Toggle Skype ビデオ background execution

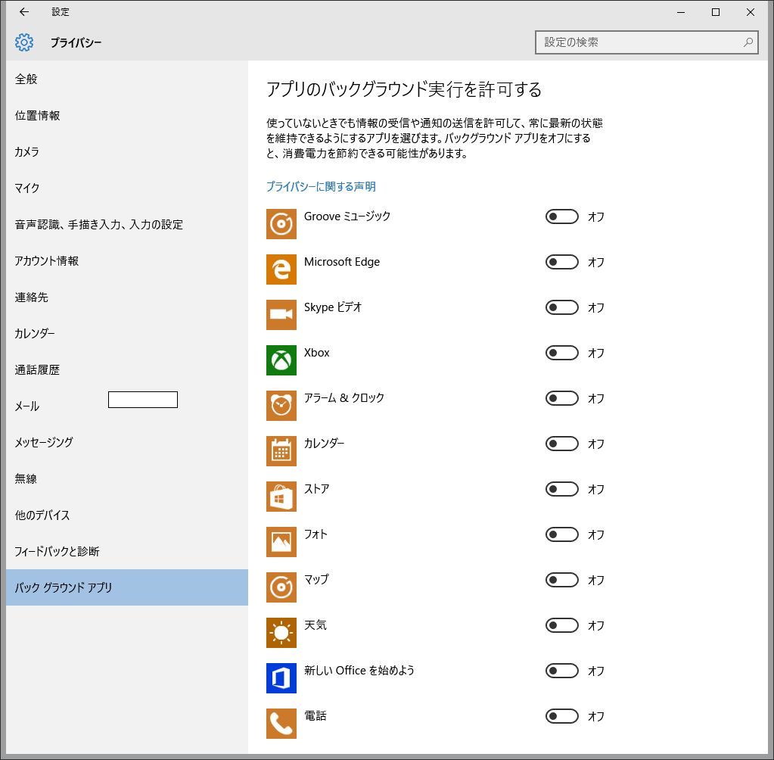[561, 307]
